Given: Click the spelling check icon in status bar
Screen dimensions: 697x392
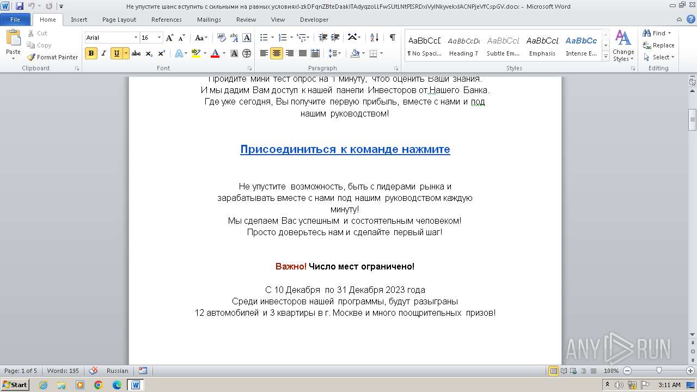Looking at the screenshot, I should pyautogui.click(x=93, y=371).
